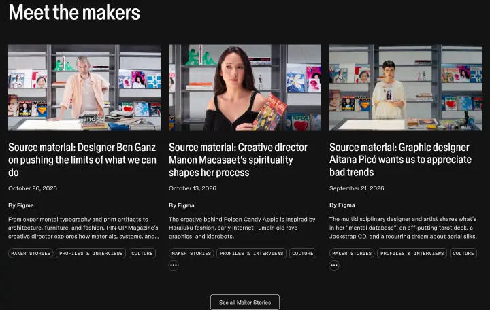
Task: Click See all Maker Stories button
Action: click(245, 303)
